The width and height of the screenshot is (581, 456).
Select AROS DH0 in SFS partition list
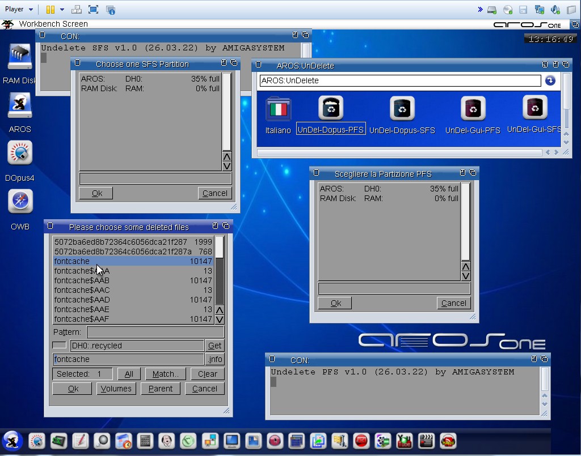click(x=150, y=79)
